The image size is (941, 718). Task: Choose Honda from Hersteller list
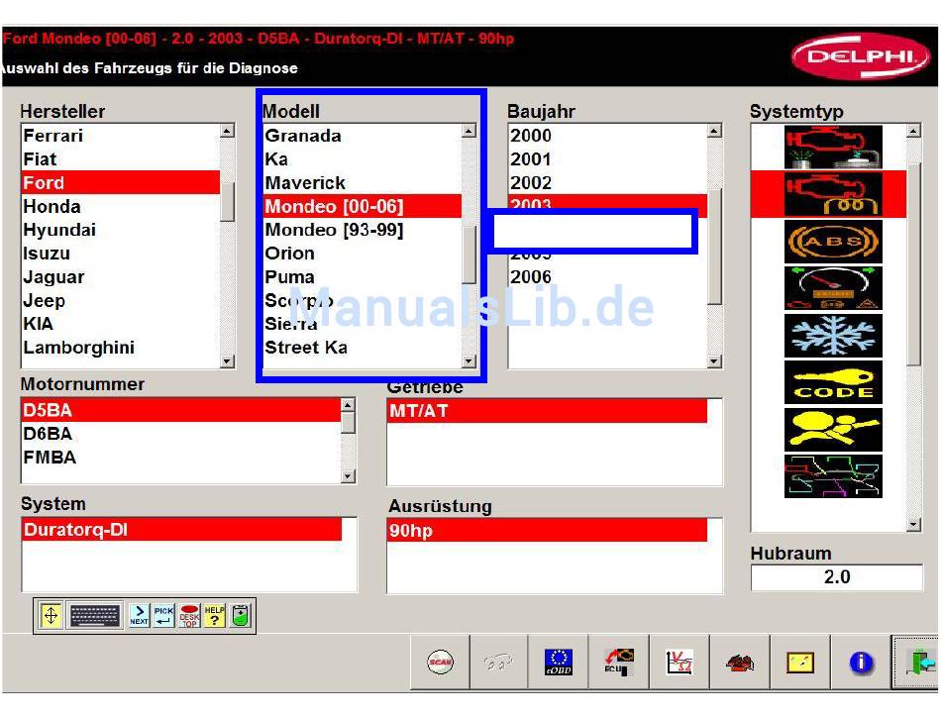tap(121, 206)
